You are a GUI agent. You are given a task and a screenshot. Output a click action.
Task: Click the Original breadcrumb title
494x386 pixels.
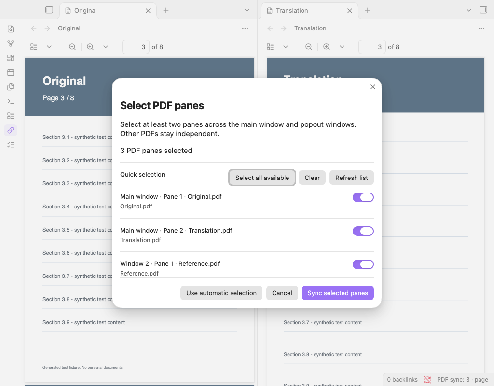point(69,28)
